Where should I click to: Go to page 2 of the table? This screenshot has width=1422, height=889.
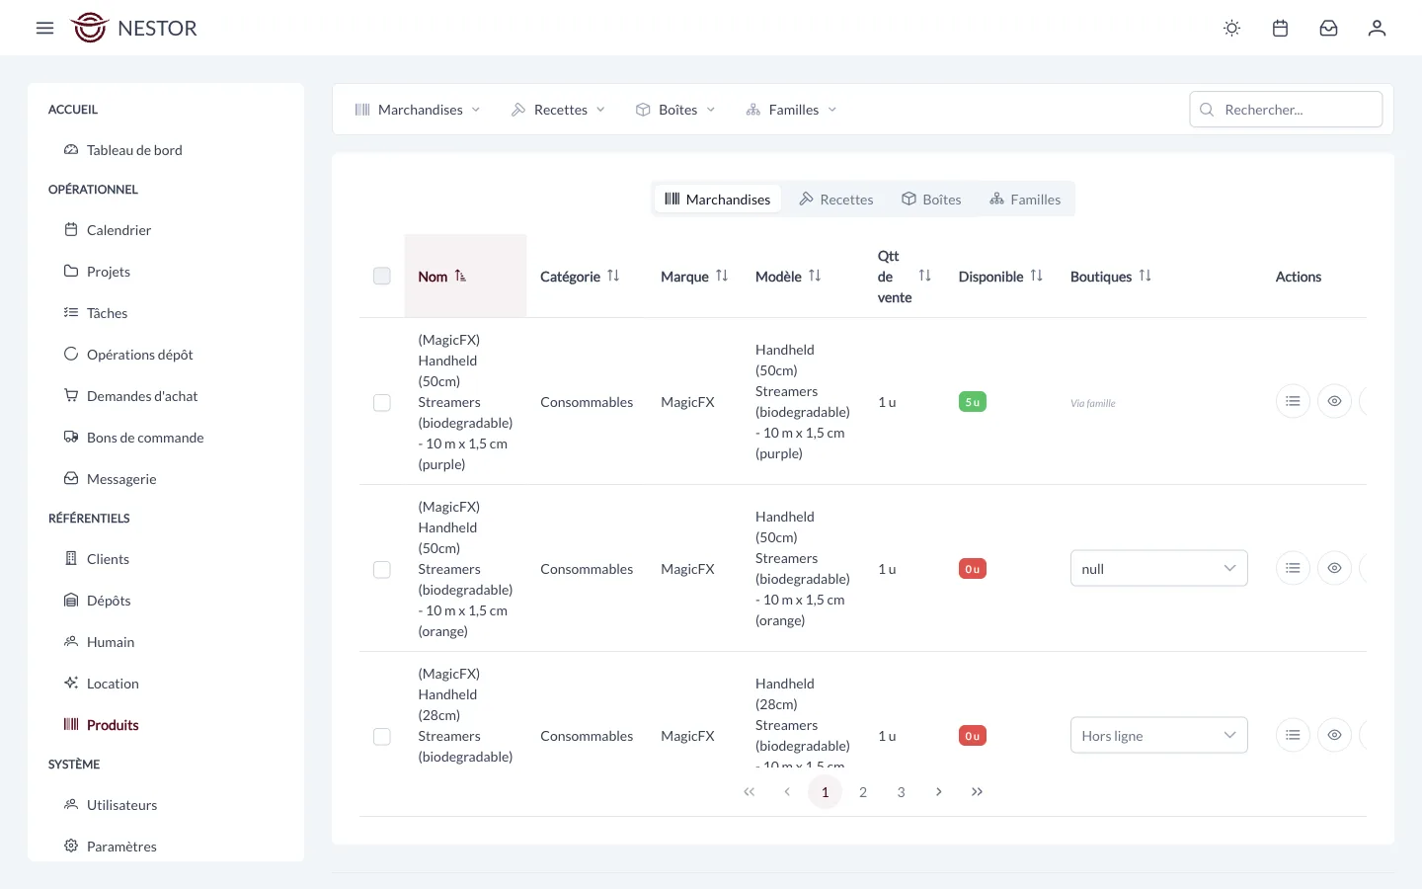pos(863,792)
